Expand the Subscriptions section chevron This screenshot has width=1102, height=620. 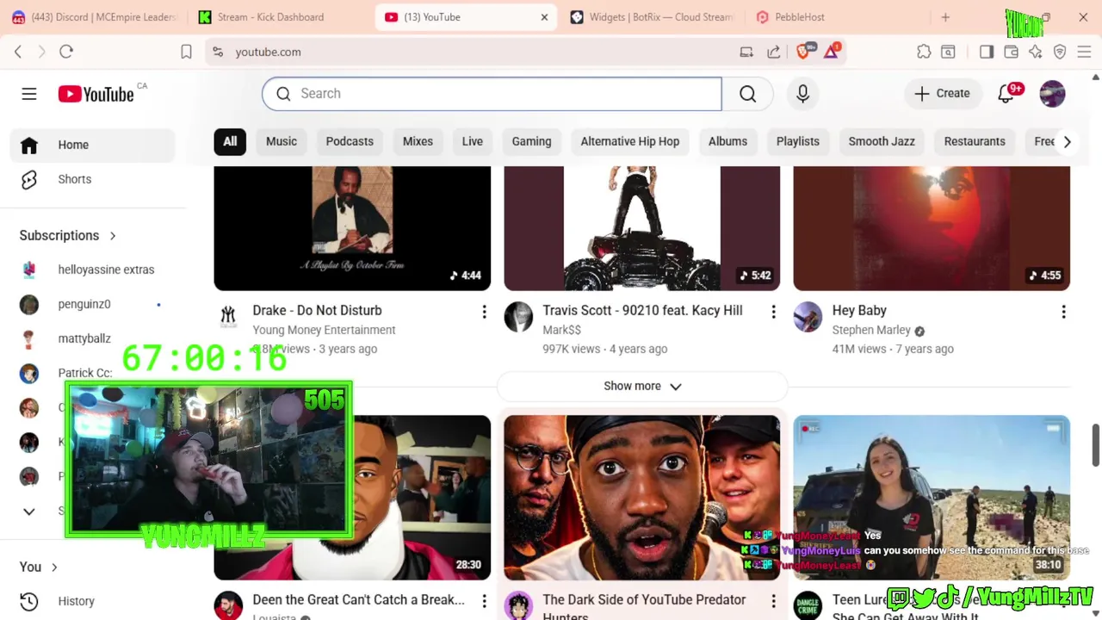pos(113,235)
